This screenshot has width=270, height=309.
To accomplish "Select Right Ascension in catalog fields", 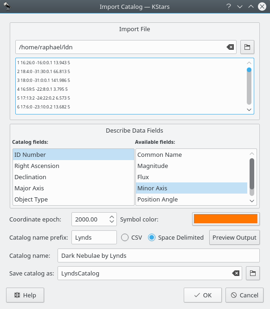I will point(73,166).
